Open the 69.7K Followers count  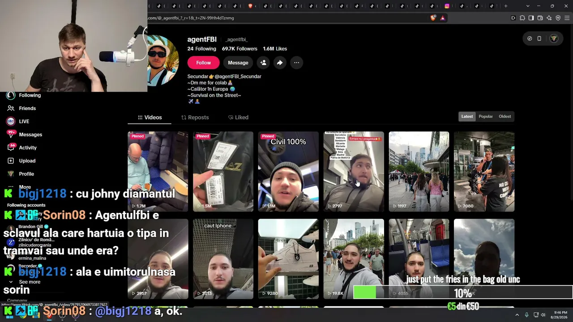[x=239, y=49]
